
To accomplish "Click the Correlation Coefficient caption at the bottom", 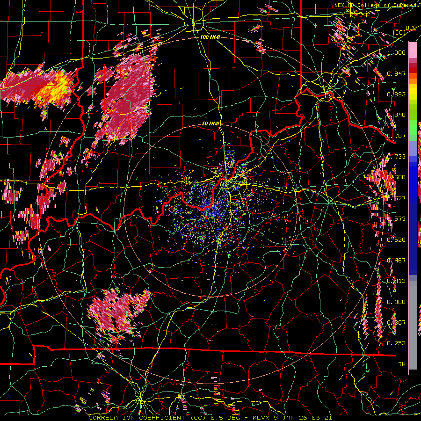I will pos(210,418).
